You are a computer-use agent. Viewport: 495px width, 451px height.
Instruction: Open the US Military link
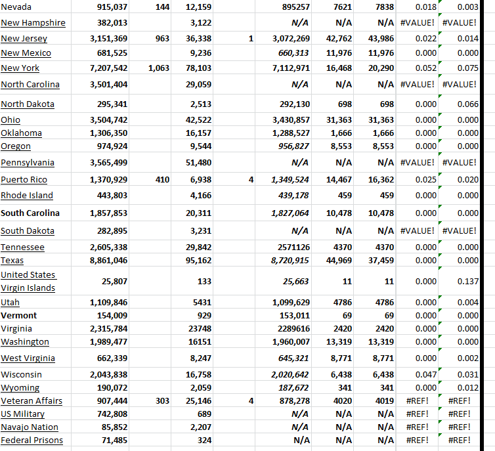coord(23,414)
